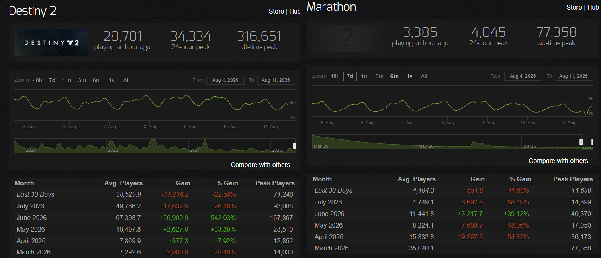601x258 pixels.
Task: Open Destiny 2 Store link
Action: click(276, 11)
